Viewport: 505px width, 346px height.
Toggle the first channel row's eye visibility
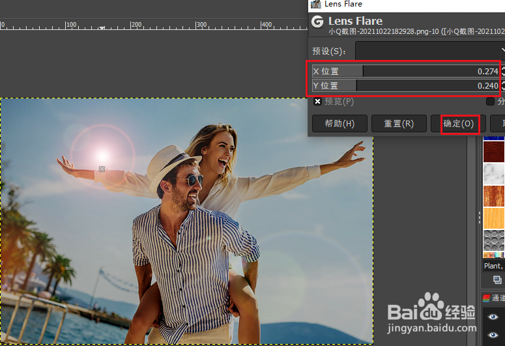click(493, 317)
